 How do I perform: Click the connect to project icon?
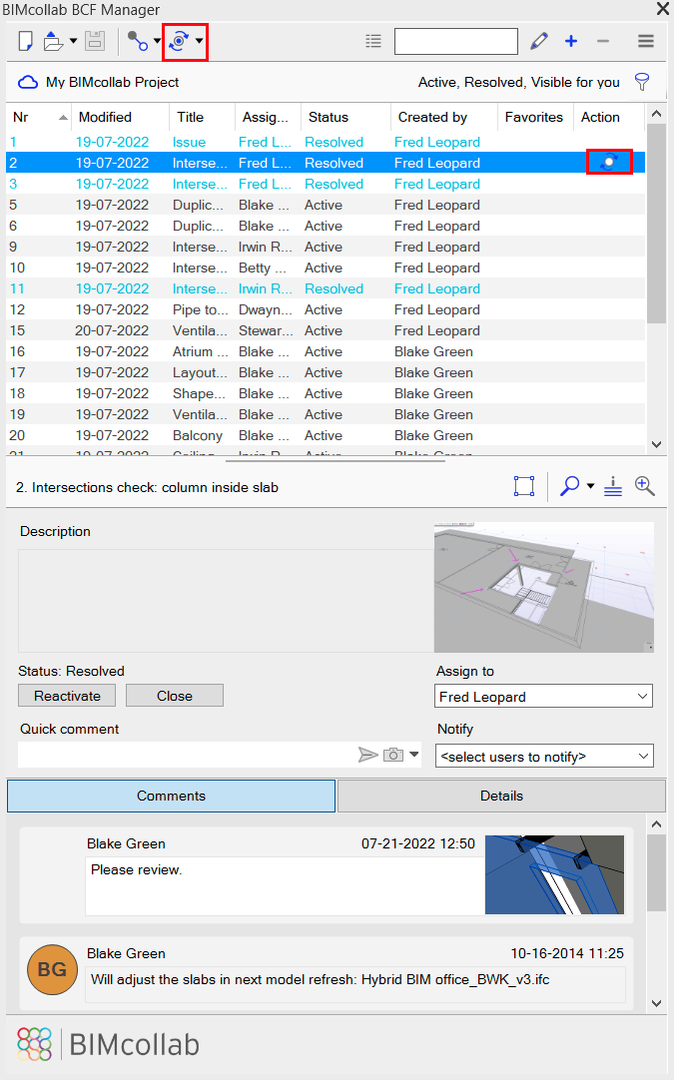click(137, 41)
